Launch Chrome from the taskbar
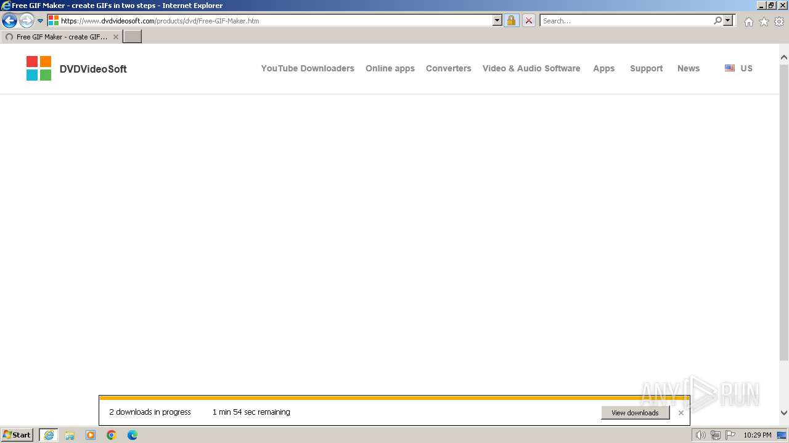The height and width of the screenshot is (443, 789). click(x=112, y=435)
